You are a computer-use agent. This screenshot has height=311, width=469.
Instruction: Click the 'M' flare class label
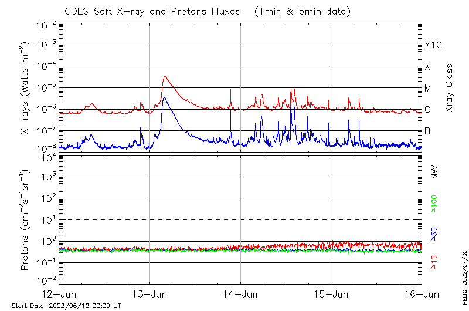428,89
